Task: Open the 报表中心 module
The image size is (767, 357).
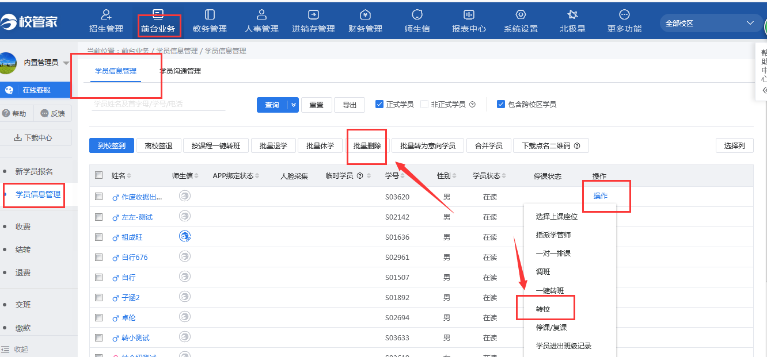Action: pos(469,21)
